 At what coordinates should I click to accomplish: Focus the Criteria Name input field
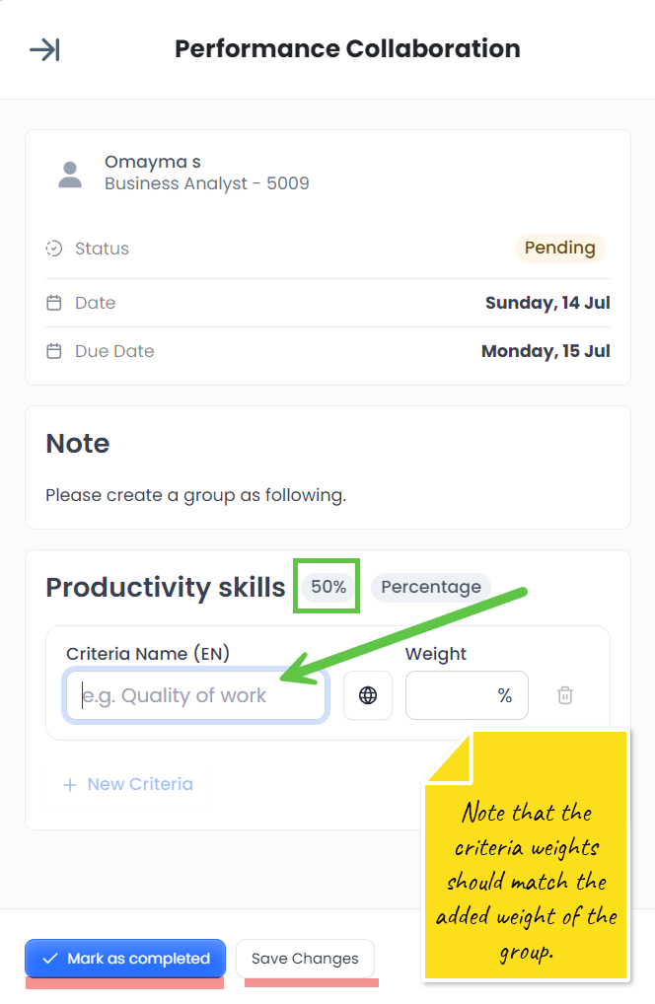tap(194, 695)
